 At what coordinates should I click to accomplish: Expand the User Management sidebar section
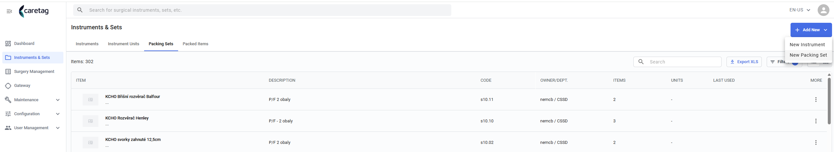[x=58, y=128]
